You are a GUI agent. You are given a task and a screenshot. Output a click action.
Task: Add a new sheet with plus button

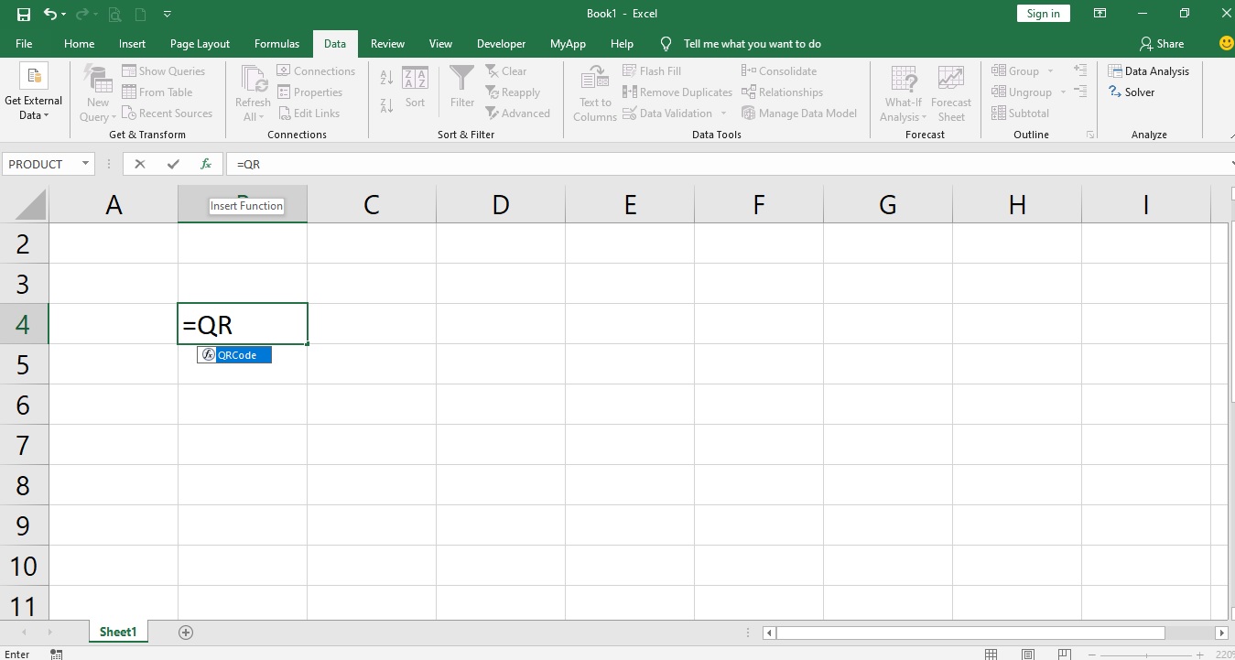tap(186, 632)
